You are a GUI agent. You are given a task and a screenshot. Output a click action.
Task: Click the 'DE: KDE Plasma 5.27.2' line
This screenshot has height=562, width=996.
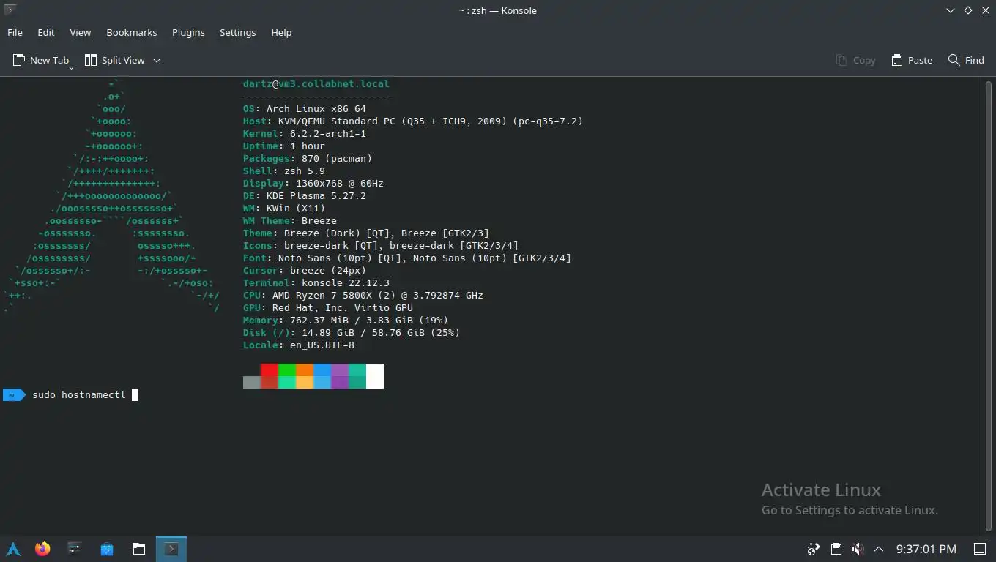pyautogui.click(x=305, y=196)
